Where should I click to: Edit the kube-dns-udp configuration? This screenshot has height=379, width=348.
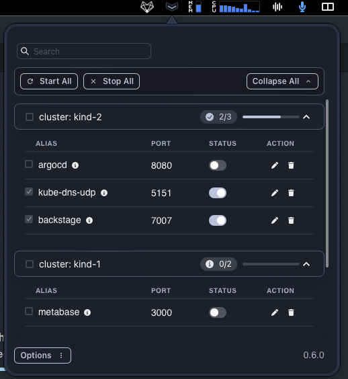275,193
